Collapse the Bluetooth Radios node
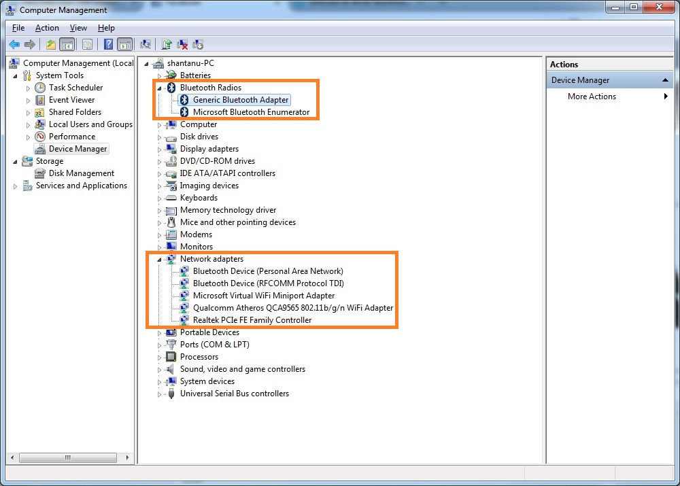The width and height of the screenshot is (680, 486). [x=159, y=88]
